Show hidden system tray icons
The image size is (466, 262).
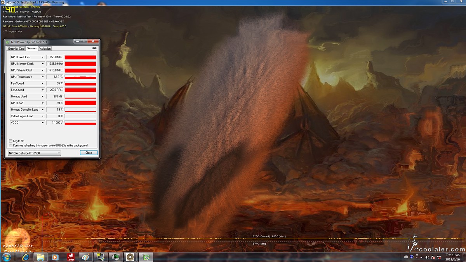pos(421,257)
